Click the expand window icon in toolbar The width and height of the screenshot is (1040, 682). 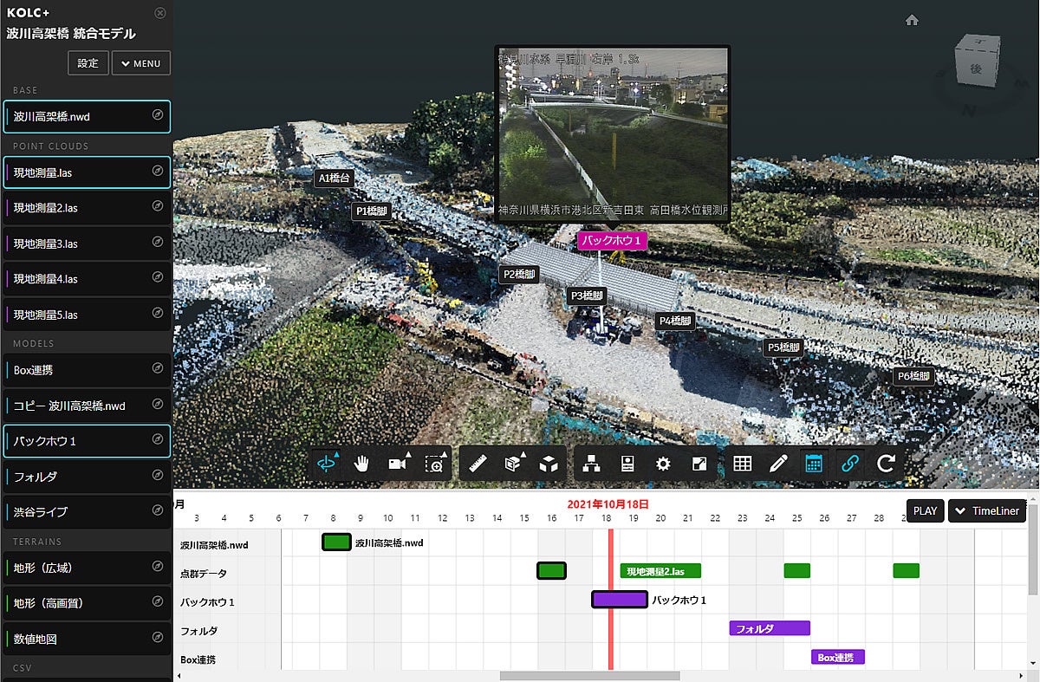point(699,464)
